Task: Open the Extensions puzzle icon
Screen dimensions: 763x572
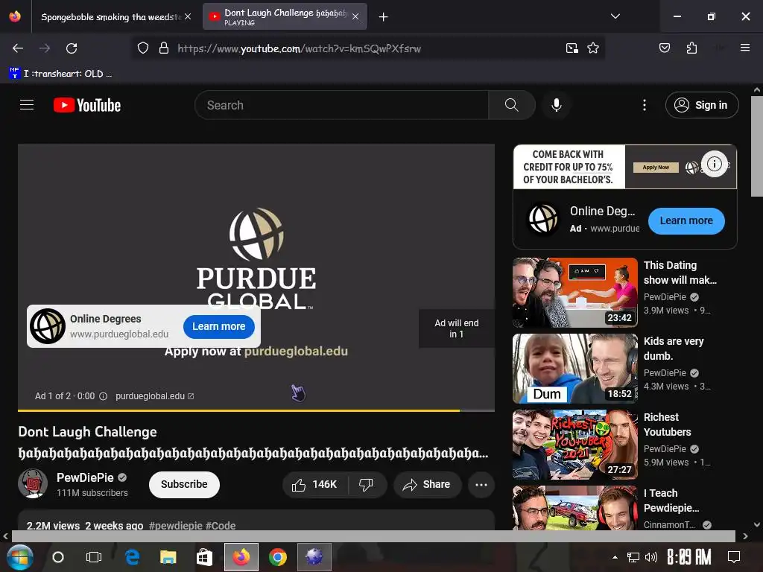Action: (691, 48)
